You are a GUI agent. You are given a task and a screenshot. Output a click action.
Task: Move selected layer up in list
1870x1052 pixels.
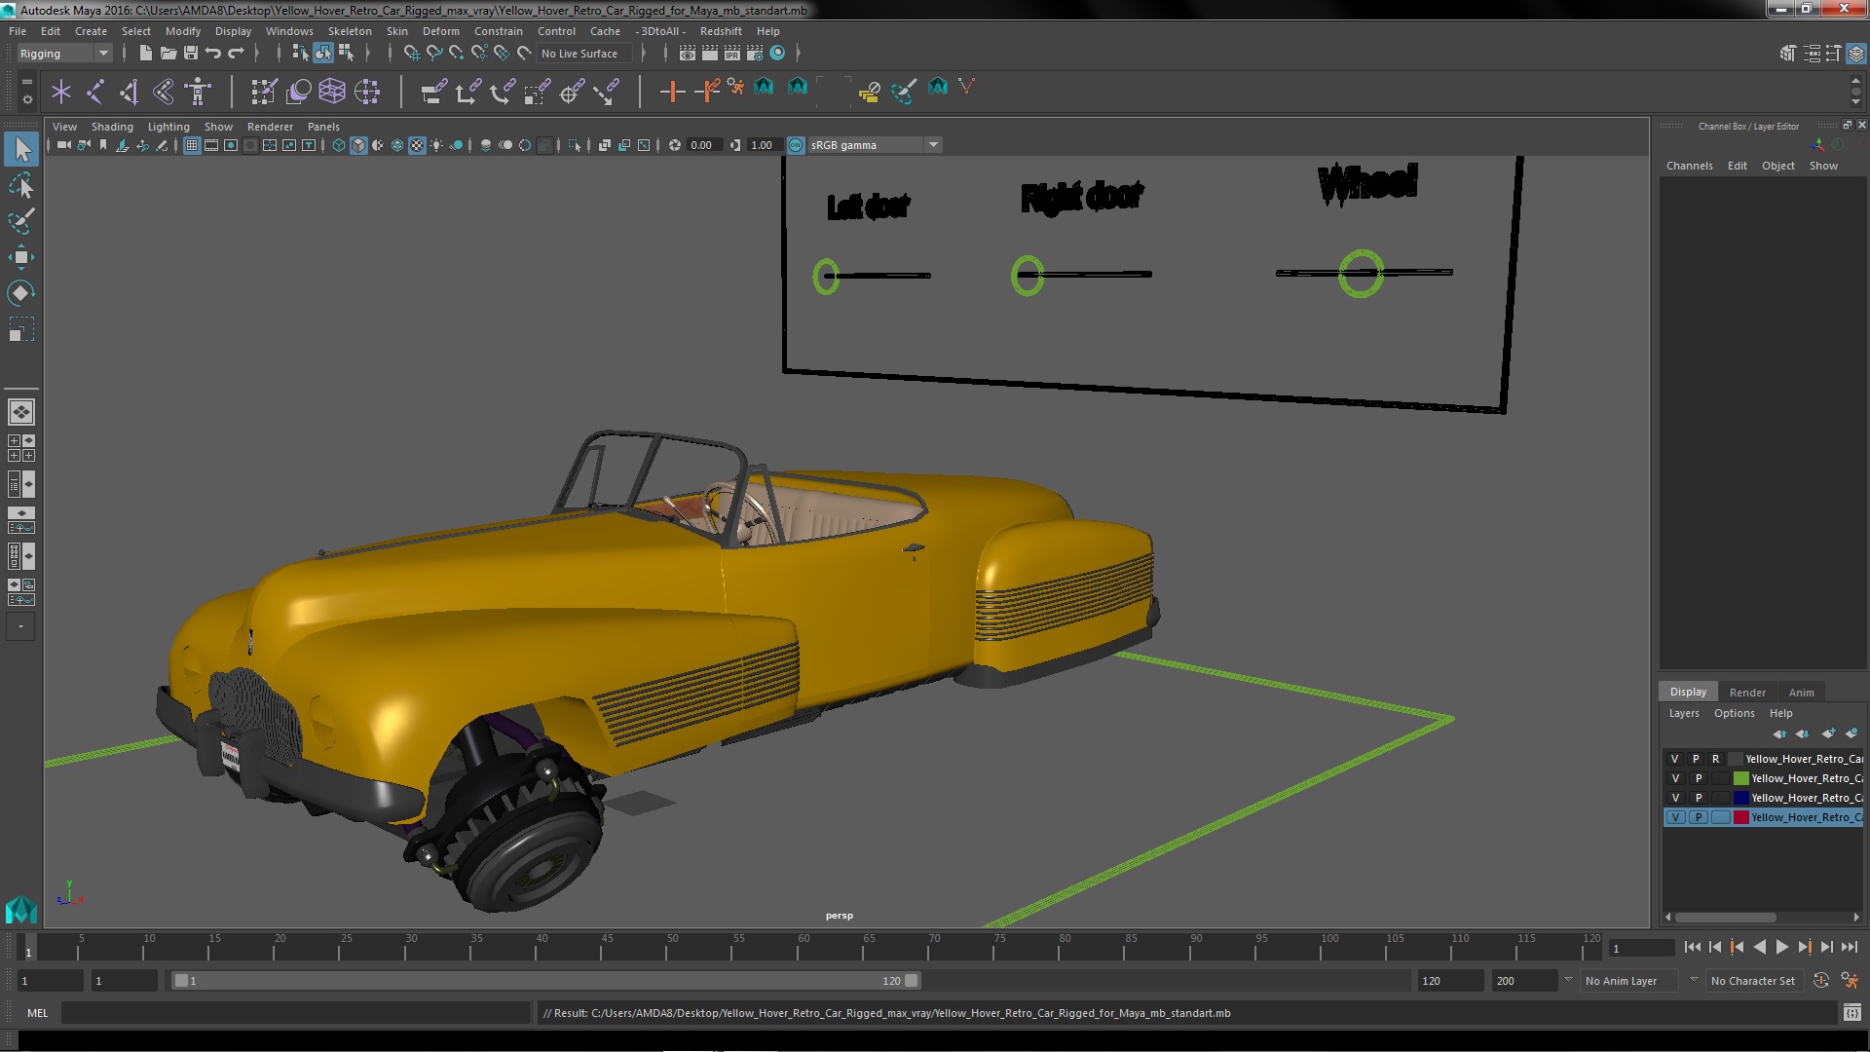pyautogui.click(x=1779, y=733)
